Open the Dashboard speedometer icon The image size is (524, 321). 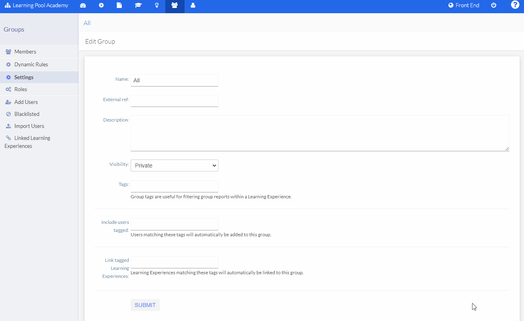tap(83, 6)
